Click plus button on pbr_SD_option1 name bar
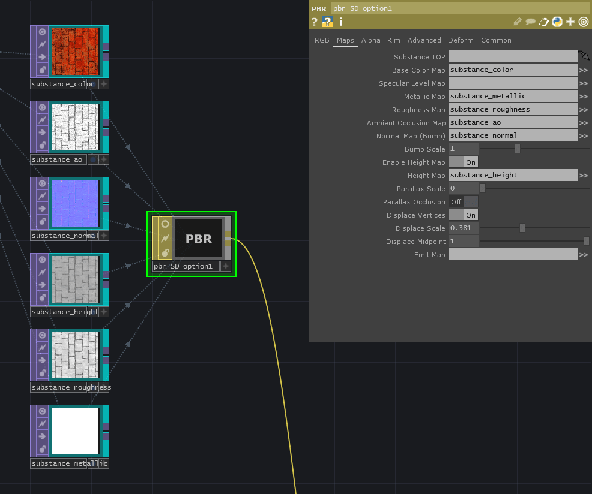592x494 pixels. (x=225, y=266)
